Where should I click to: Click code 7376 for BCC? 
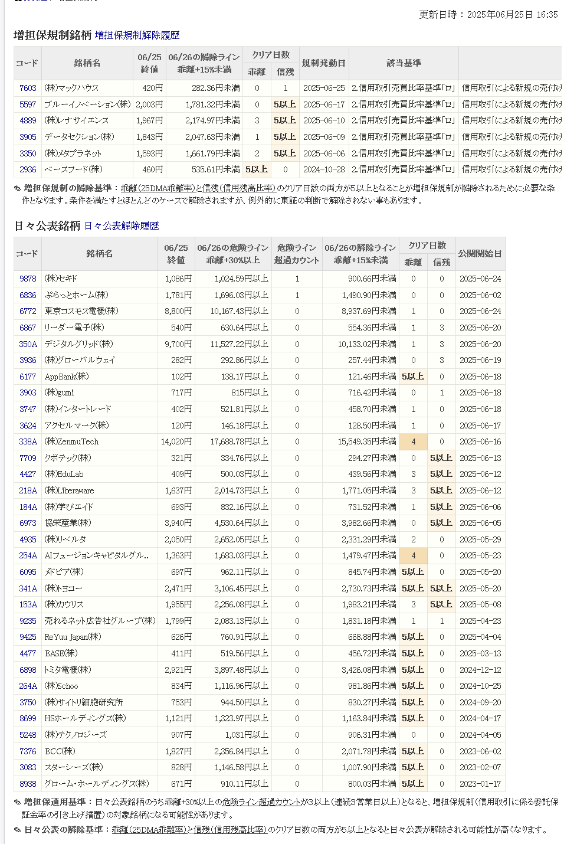(x=28, y=751)
